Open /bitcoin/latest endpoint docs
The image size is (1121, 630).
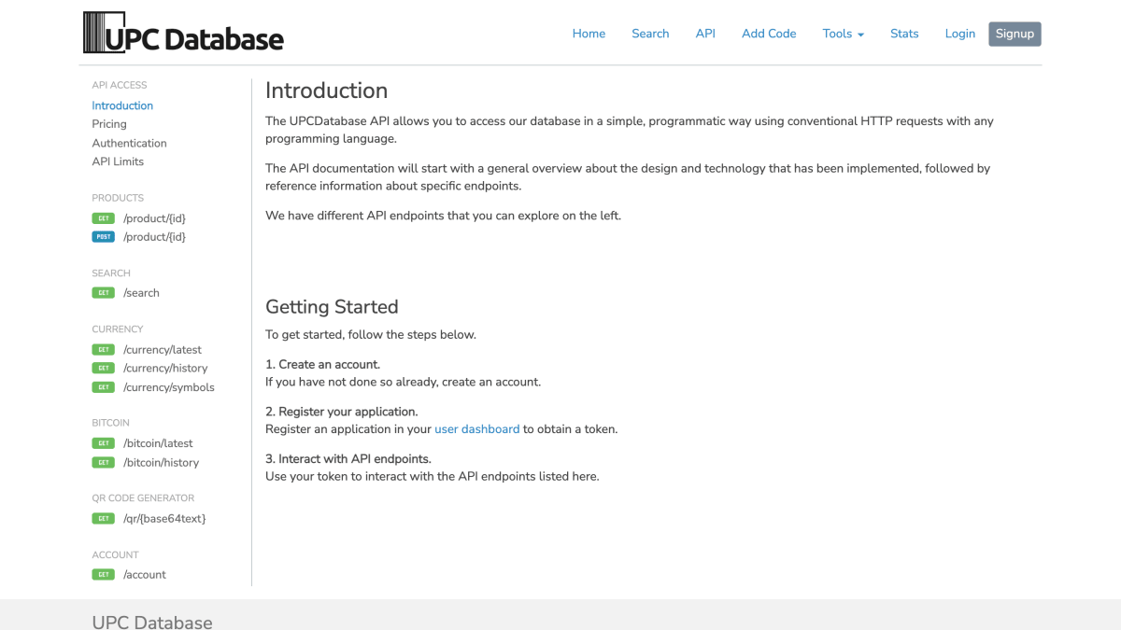[x=158, y=443]
